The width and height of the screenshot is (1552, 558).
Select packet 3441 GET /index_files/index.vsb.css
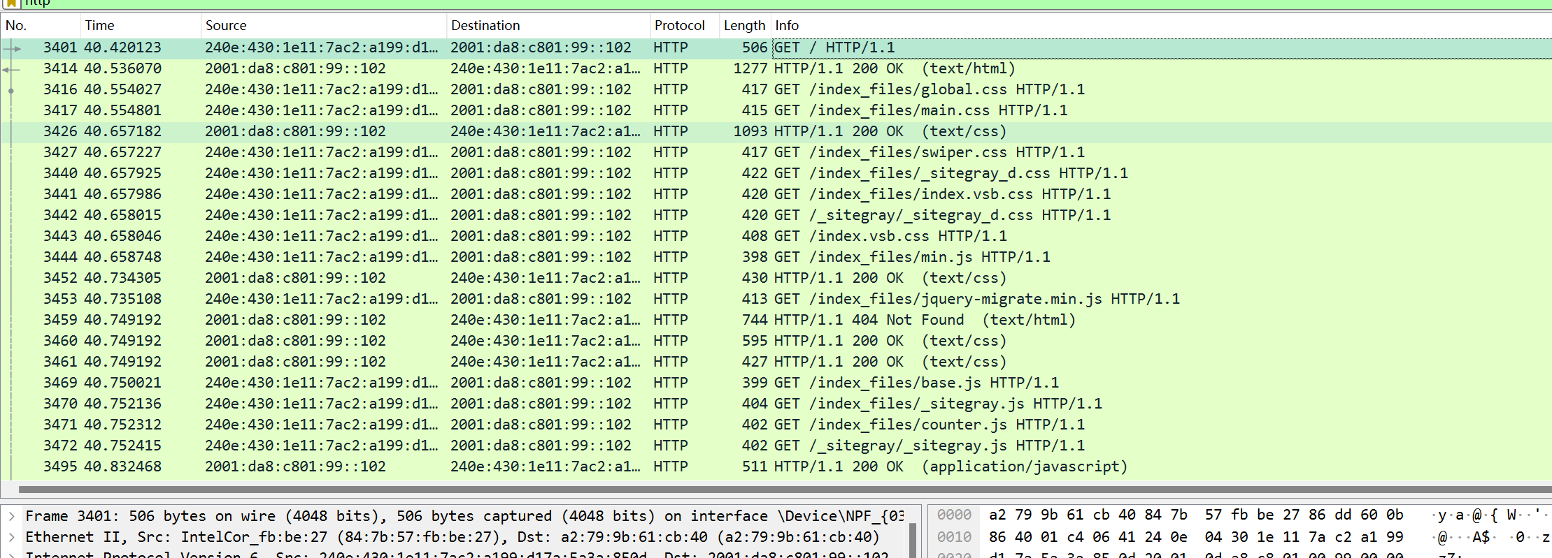tap(776, 194)
